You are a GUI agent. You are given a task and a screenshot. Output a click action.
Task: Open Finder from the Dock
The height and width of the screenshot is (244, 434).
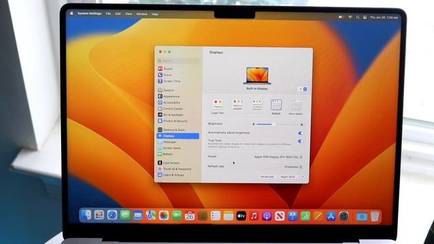(86, 215)
